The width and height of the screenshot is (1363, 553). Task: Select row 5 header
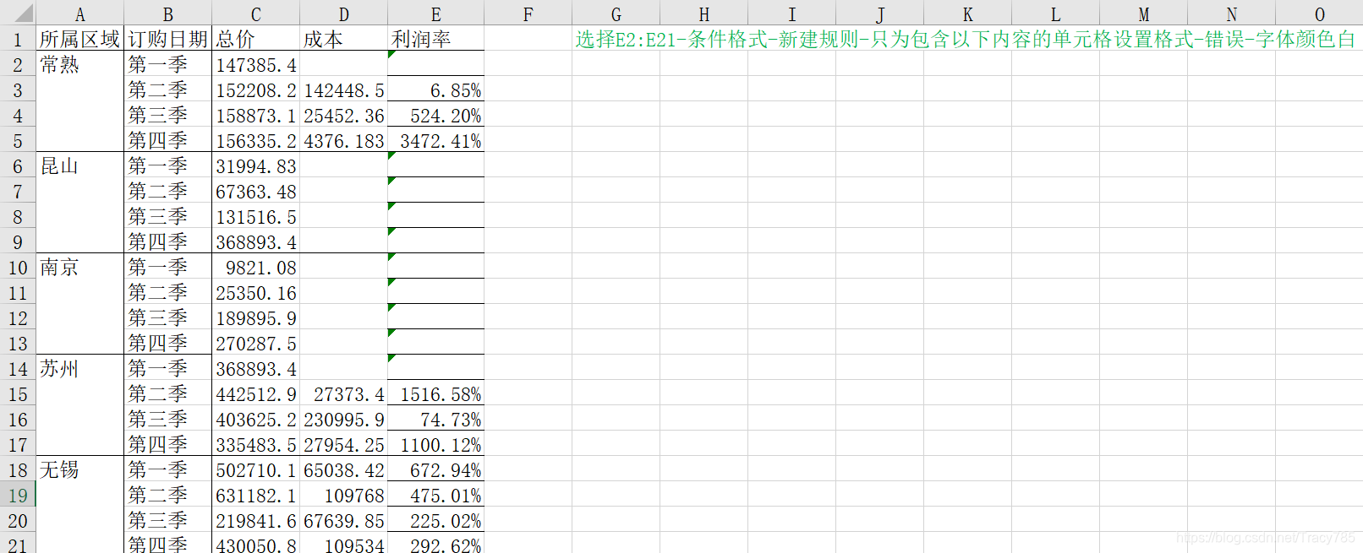(18, 140)
